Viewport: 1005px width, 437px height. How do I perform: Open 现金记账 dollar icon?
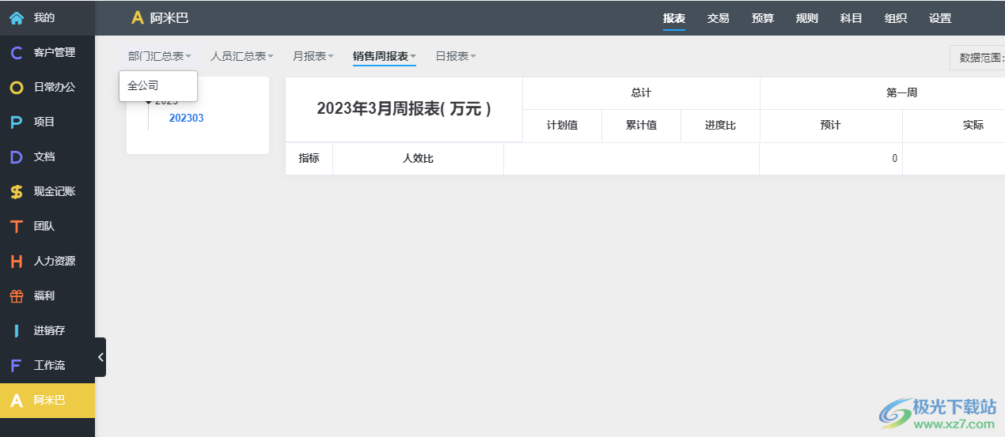pyautogui.click(x=16, y=191)
